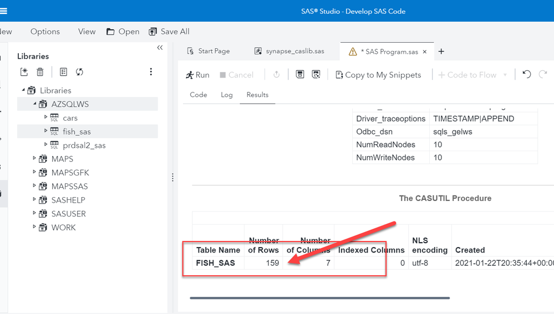
Task: Switch to the Start Page tab
Action: click(x=209, y=51)
